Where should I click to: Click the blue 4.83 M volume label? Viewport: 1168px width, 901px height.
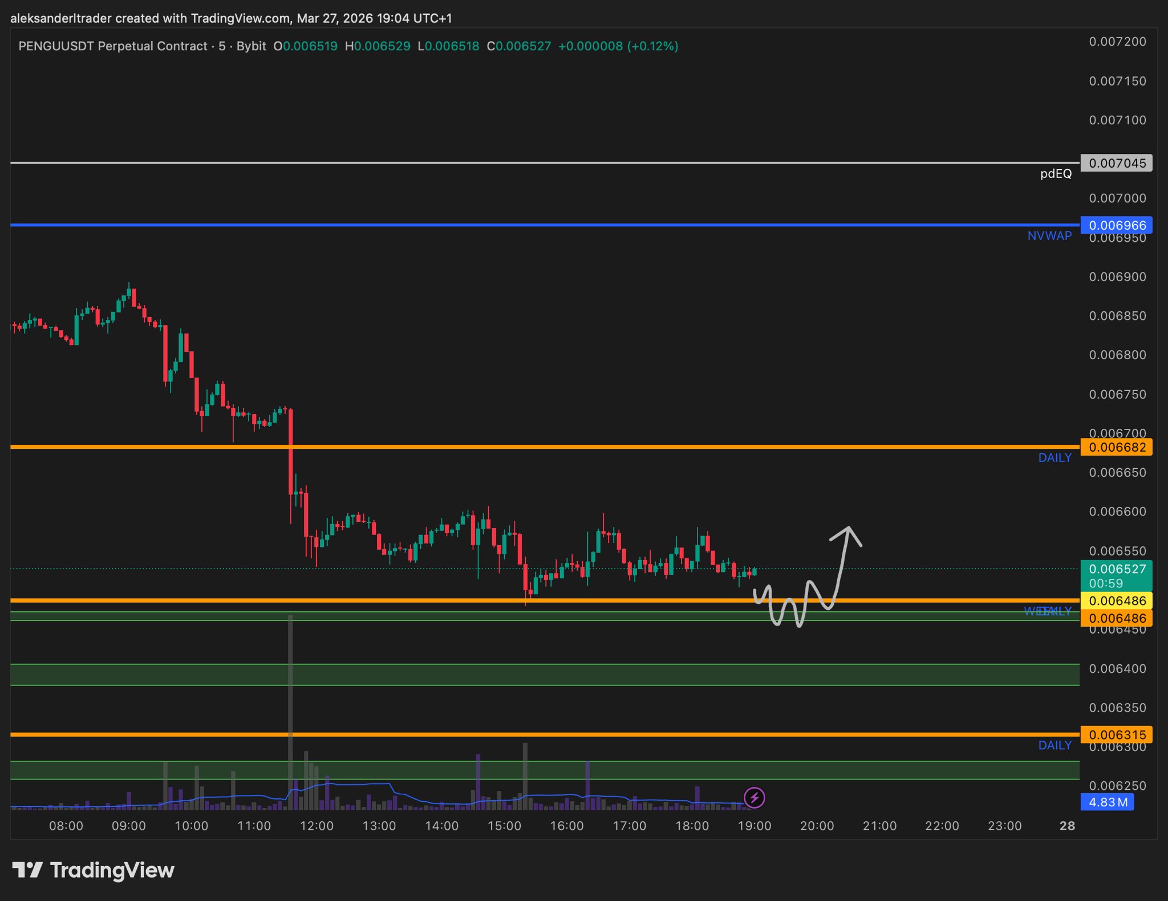(1107, 802)
